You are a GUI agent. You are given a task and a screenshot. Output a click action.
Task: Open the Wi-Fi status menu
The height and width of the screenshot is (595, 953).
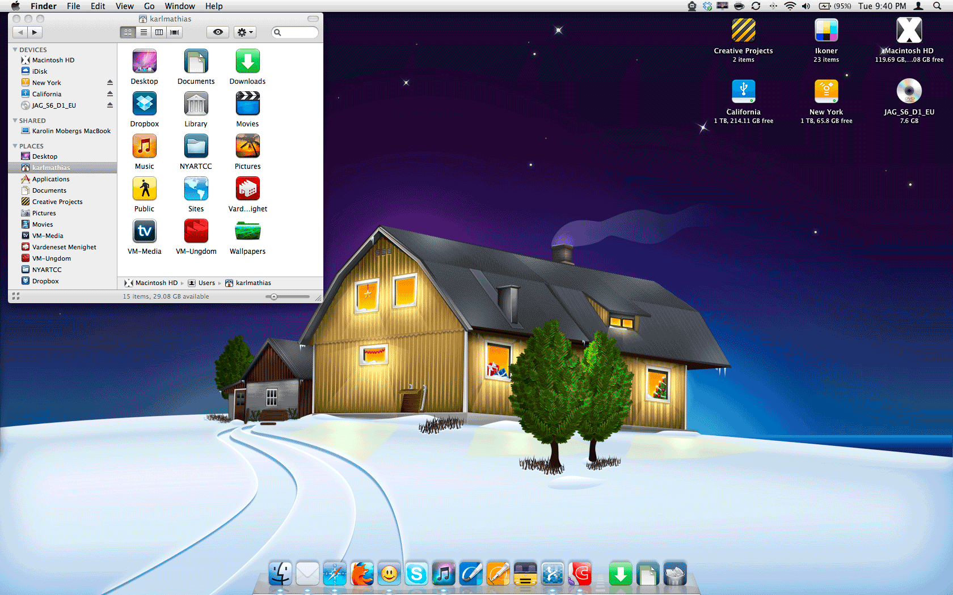click(x=790, y=6)
